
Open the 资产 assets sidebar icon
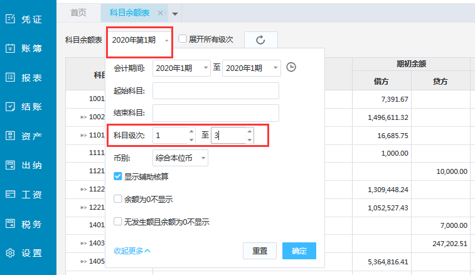(10, 136)
